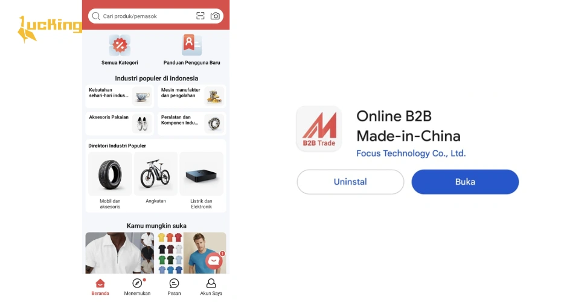Click the Buka button
The width and height of the screenshot is (564, 302).
point(465,182)
